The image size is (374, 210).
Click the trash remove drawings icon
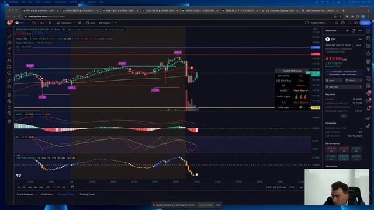click(9, 121)
